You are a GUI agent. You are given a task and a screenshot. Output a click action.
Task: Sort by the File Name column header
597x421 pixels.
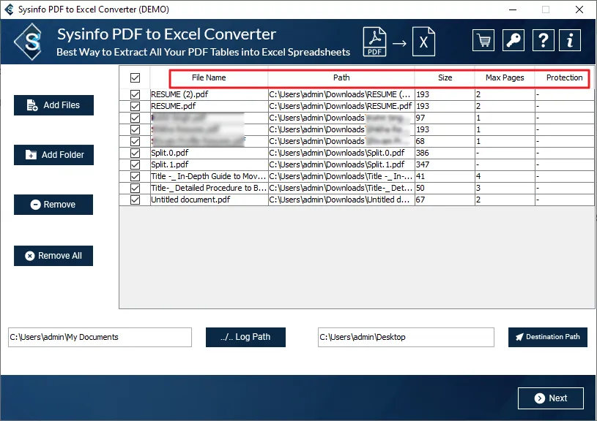pos(209,77)
